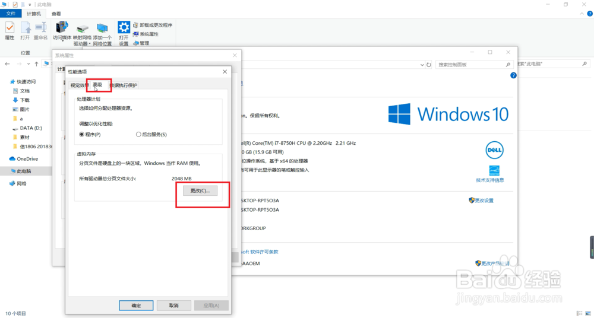
Task: Open 信1806 folder in navigation pane
Action: pyautogui.click(x=32, y=147)
